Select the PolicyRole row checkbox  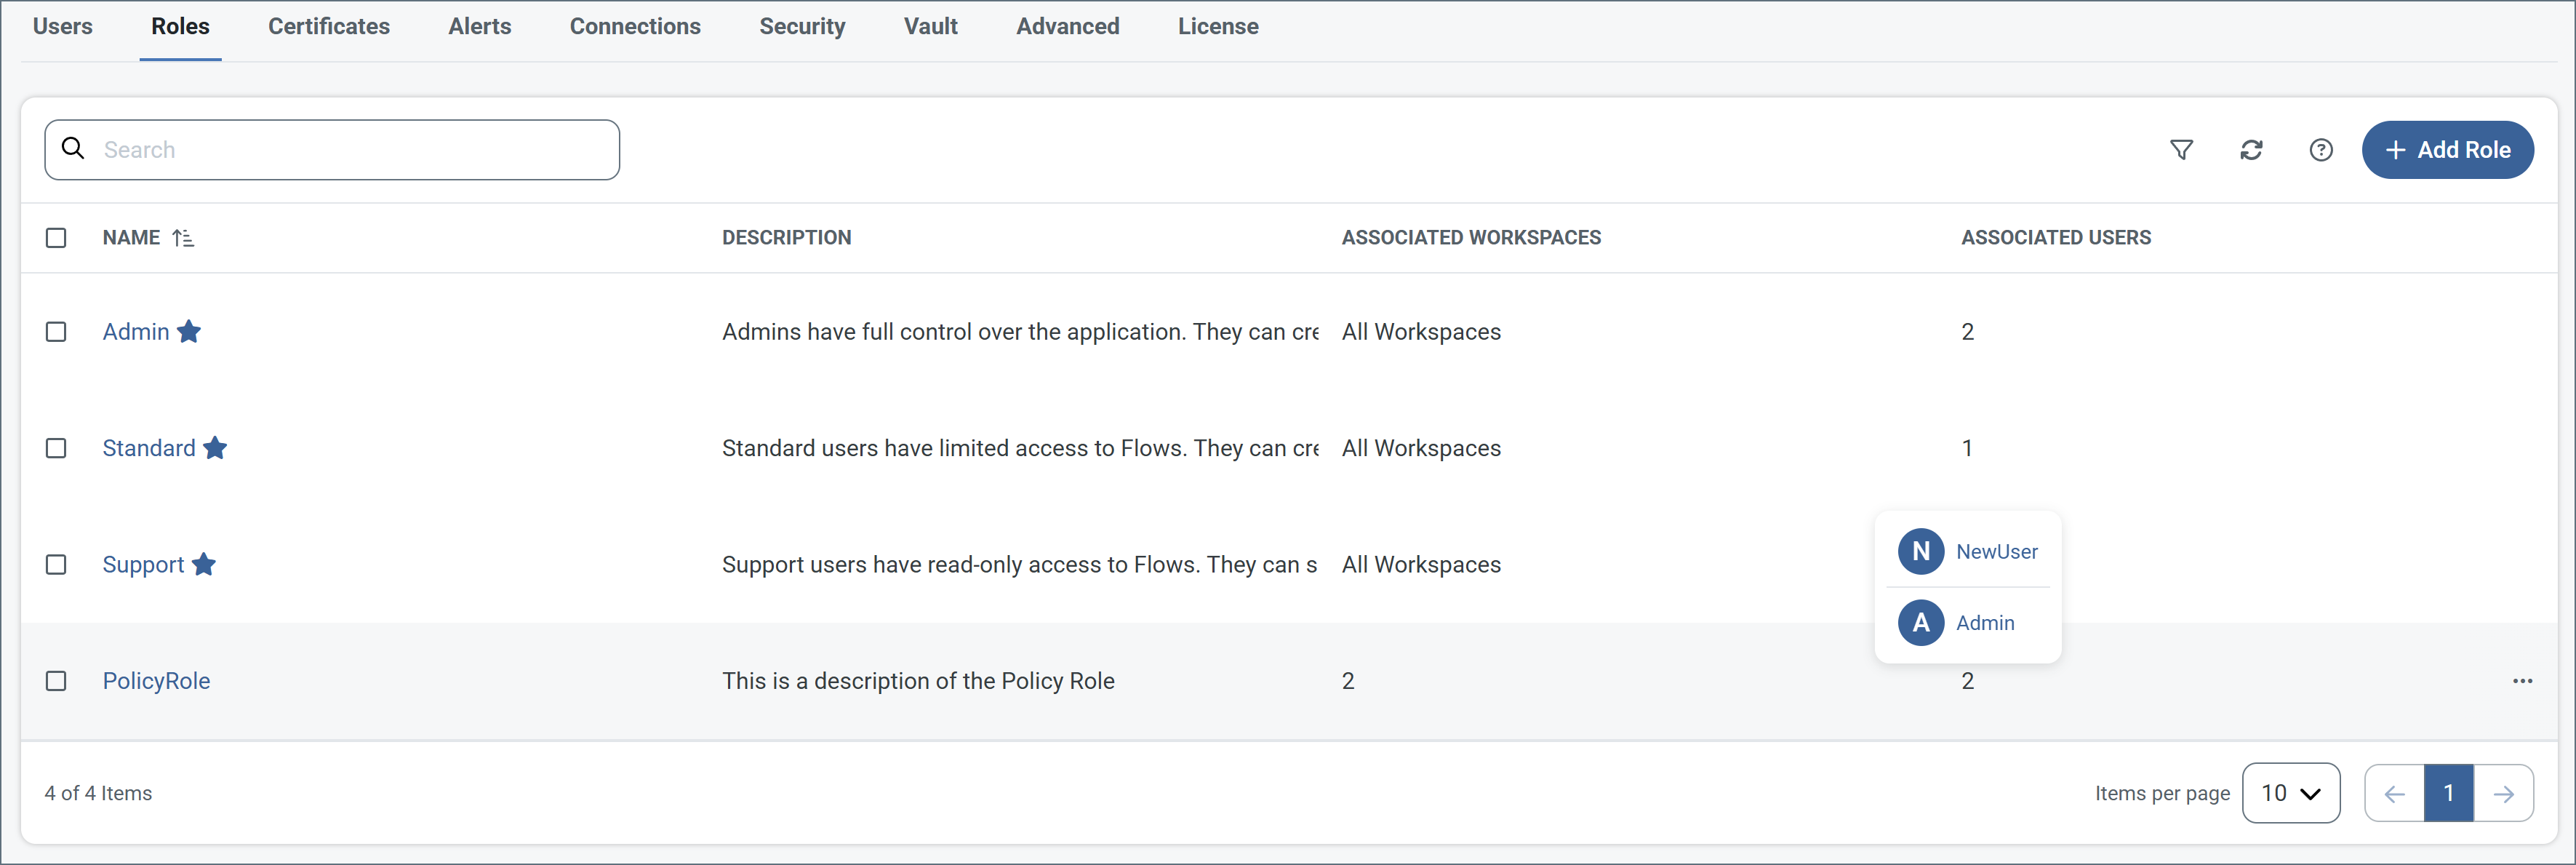pos(56,681)
